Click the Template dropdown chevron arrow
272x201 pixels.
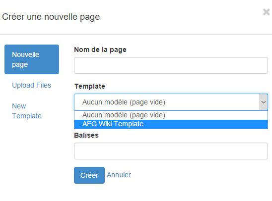[x=264, y=102]
